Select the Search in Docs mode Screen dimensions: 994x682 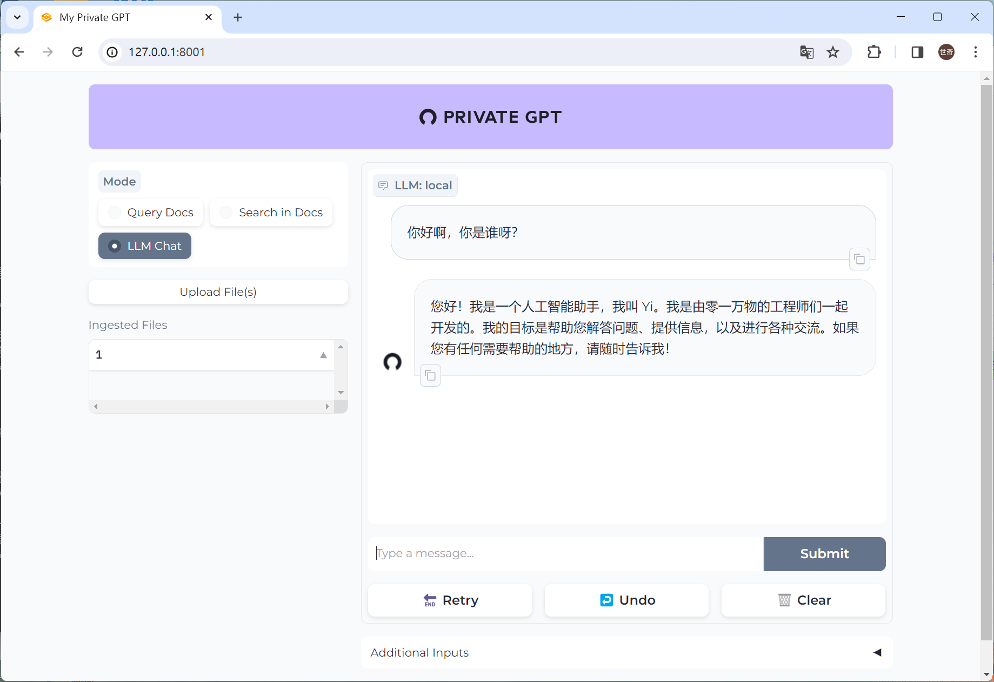[x=271, y=213]
